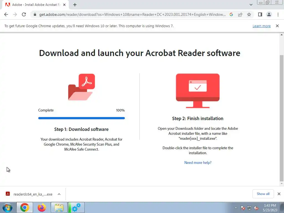Show hidden system tray icons
This screenshot has height=213, width=284.
pyautogui.click(x=236, y=208)
